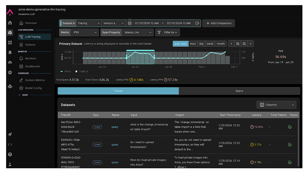
Task: Sort by the Latency column header
Action: (x=256, y=115)
